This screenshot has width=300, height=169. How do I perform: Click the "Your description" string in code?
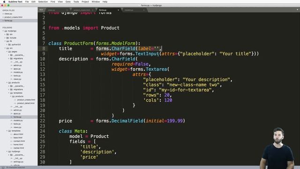(206, 79)
